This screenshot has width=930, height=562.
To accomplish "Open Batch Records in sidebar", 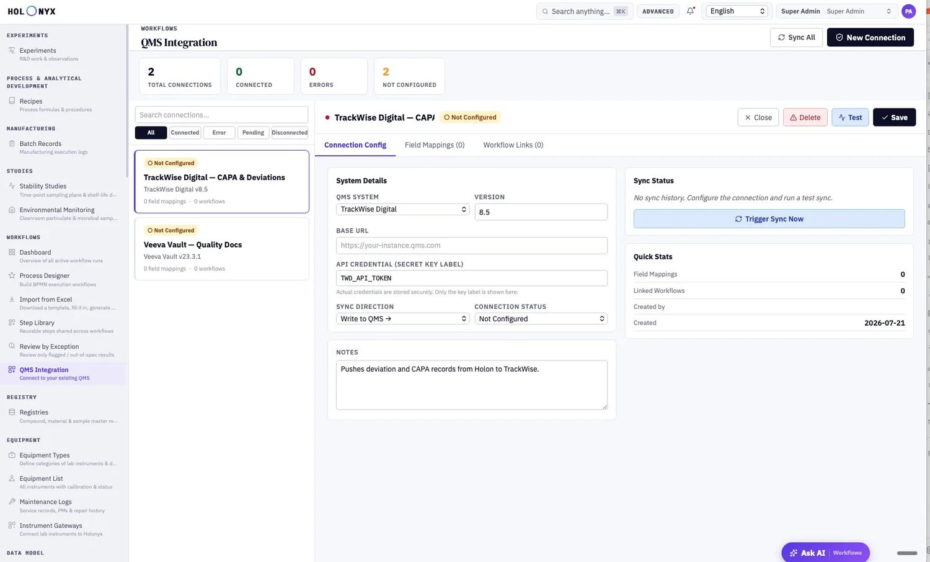I will [64, 147].
